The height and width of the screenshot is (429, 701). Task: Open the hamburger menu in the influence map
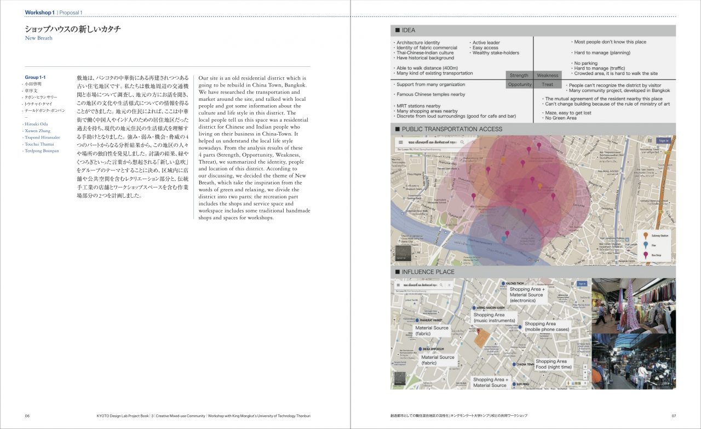399,285
